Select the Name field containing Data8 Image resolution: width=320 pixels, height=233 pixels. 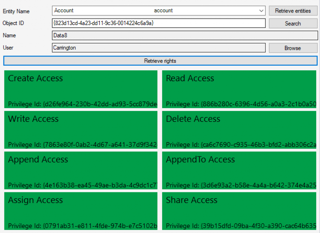click(184, 36)
